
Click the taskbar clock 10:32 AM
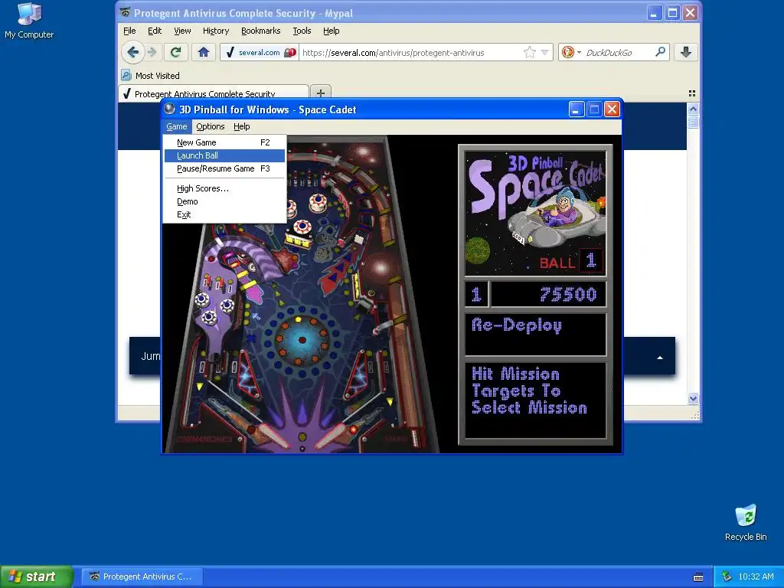tap(756, 577)
